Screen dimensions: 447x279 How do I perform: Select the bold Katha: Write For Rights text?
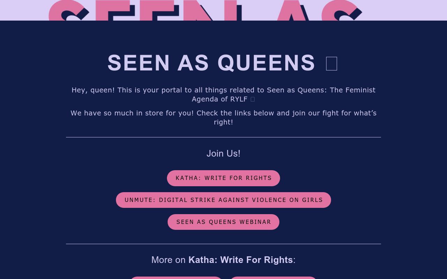[x=240, y=260]
